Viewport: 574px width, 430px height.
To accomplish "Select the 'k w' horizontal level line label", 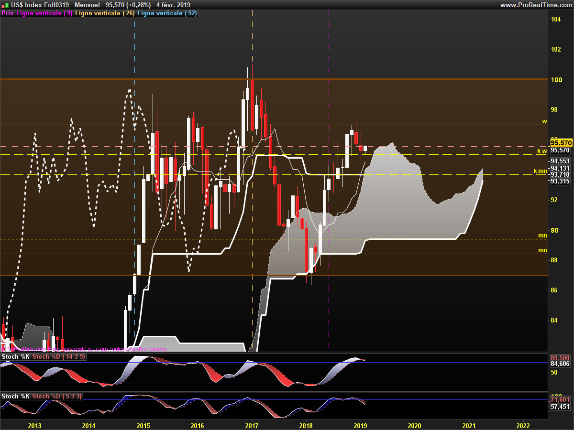I will 541,151.
